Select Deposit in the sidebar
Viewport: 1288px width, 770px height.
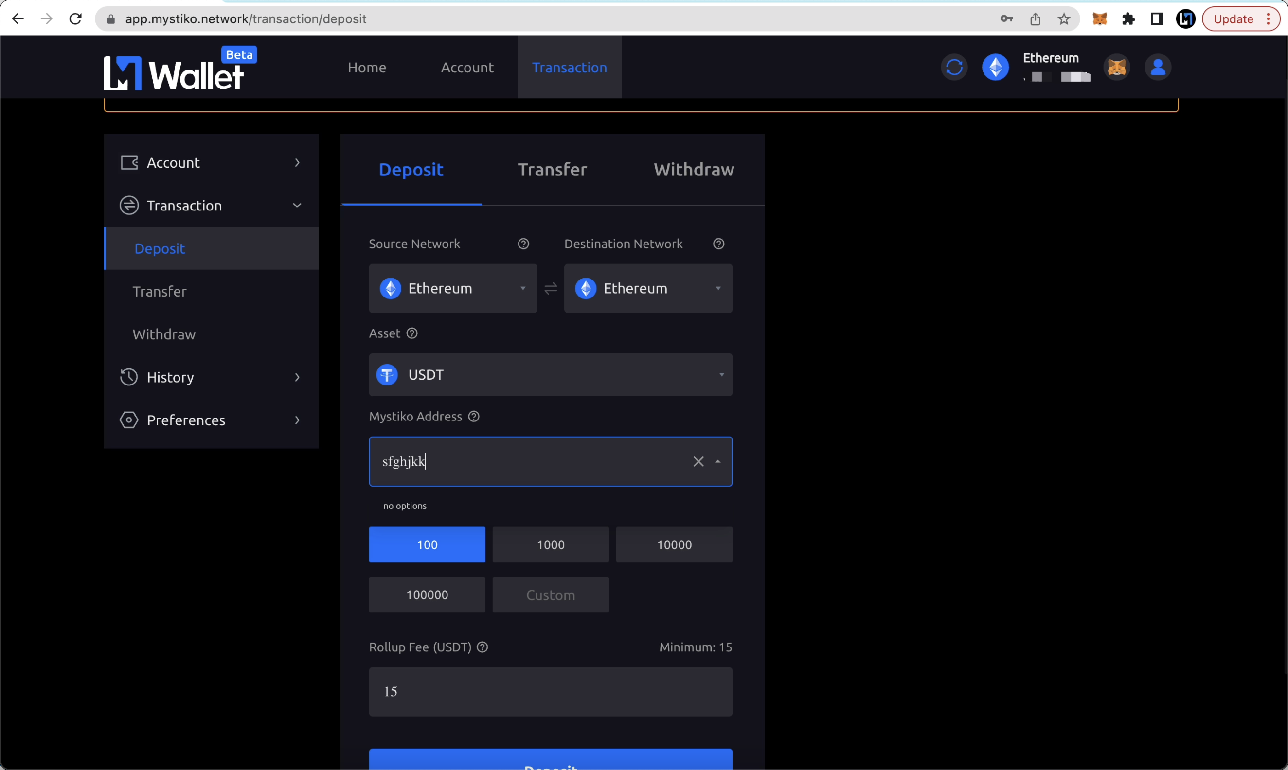point(211,248)
